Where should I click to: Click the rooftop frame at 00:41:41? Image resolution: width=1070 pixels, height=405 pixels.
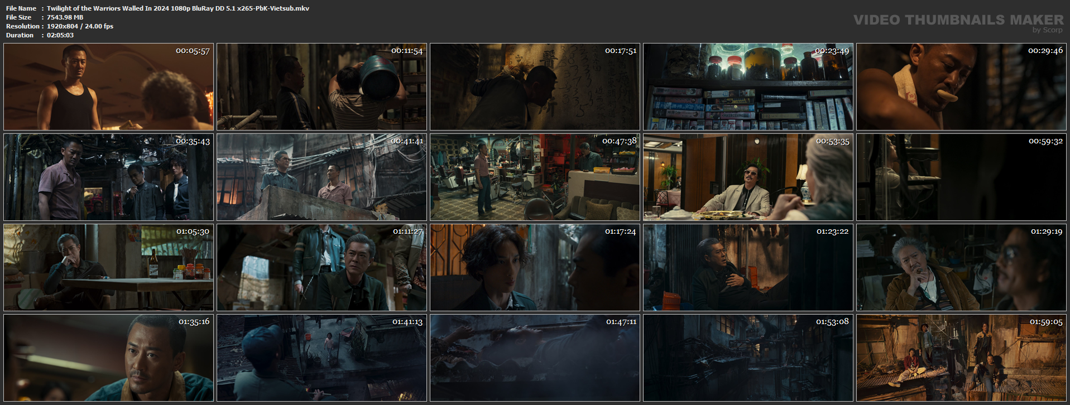point(322,177)
